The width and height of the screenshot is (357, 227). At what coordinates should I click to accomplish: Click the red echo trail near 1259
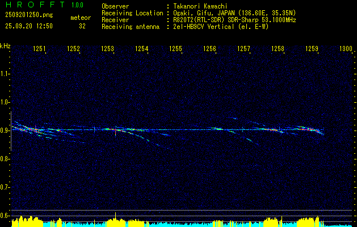pos(310,129)
